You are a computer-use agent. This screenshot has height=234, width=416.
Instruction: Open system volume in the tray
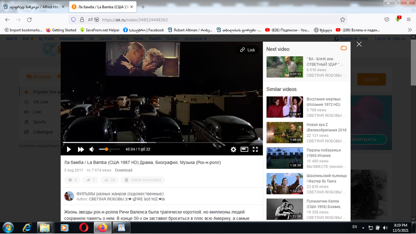[385, 228]
